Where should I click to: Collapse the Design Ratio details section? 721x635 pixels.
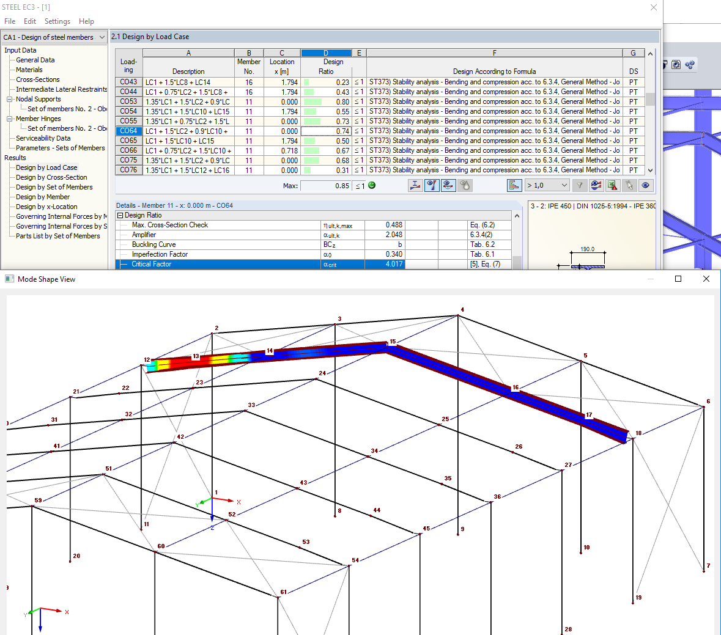(x=120, y=215)
